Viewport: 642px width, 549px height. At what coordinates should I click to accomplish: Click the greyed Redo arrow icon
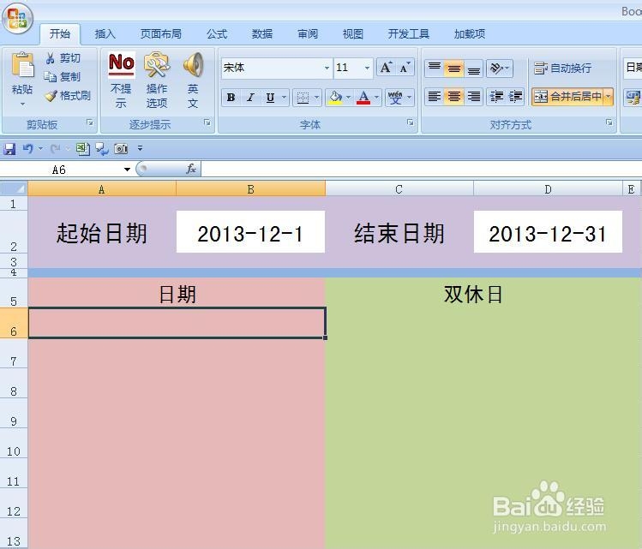[x=55, y=148]
